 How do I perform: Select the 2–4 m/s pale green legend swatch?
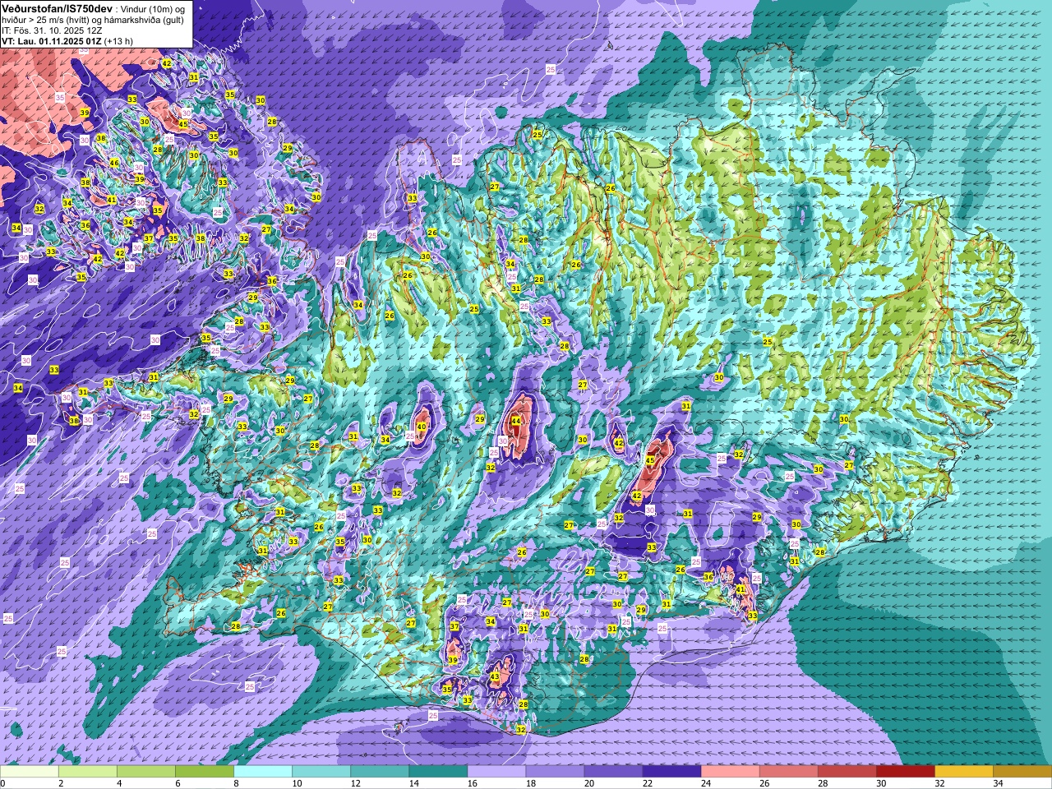pos(88,772)
